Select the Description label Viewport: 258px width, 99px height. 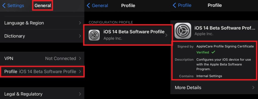(x=184, y=59)
